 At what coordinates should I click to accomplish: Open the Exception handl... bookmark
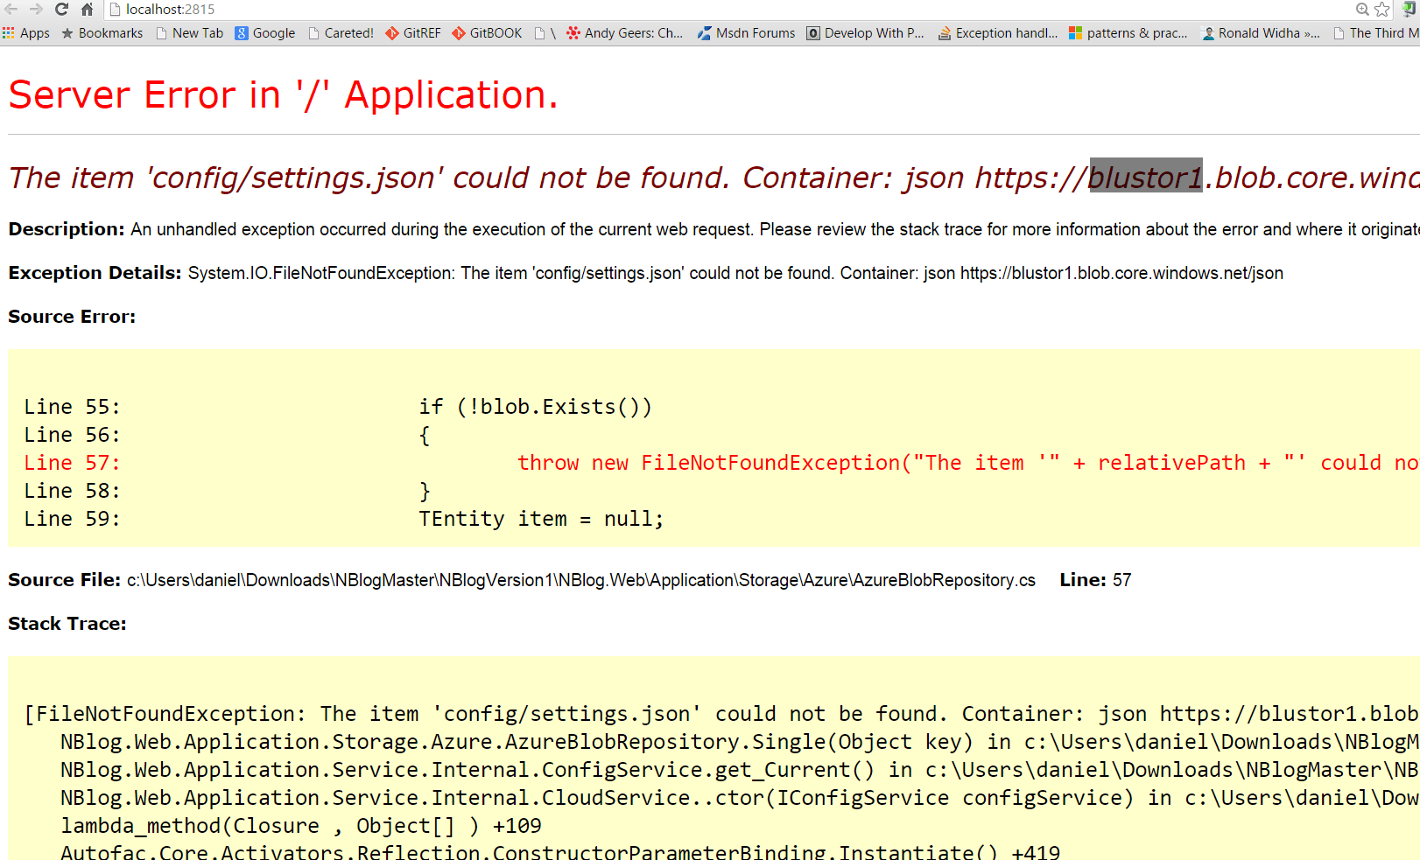(x=998, y=33)
